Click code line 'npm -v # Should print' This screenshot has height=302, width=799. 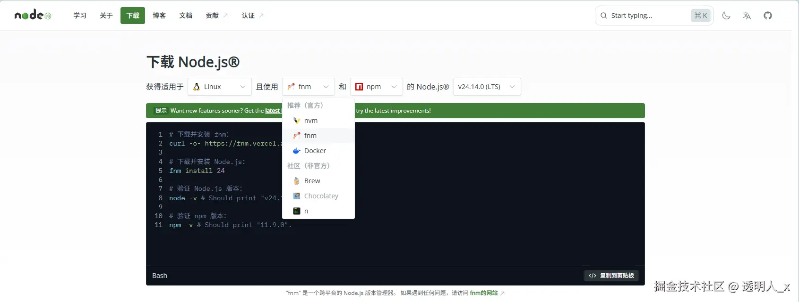coord(231,225)
